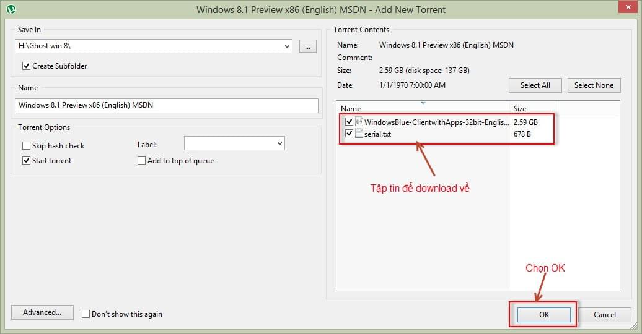Toggle Create Subfolder checkbox
This screenshot has width=642, height=334.
[x=26, y=66]
